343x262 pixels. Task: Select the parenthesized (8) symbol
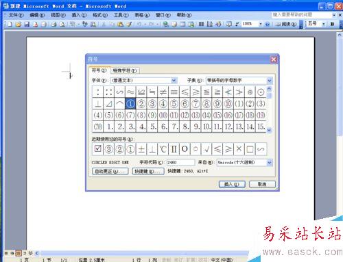(x=141, y=115)
